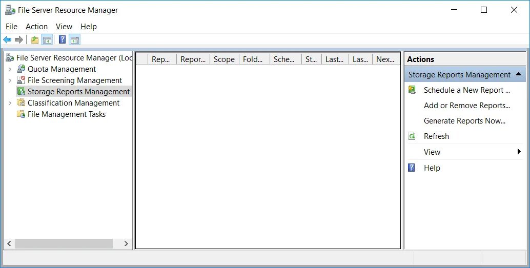Image resolution: width=530 pixels, height=268 pixels.
Task: Toggle the Show/Hide Console Tree icon
Action: click(47, 40)
